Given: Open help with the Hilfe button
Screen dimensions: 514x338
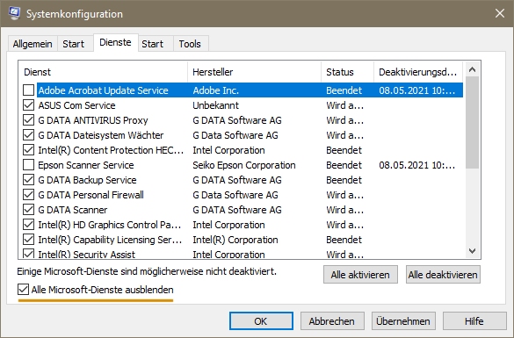Looking at the screenshot, I should coord(474,321).
